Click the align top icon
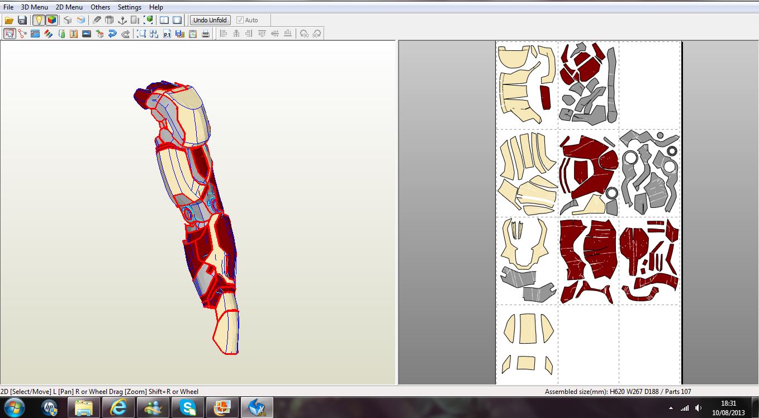 click(x=262, y=34)
